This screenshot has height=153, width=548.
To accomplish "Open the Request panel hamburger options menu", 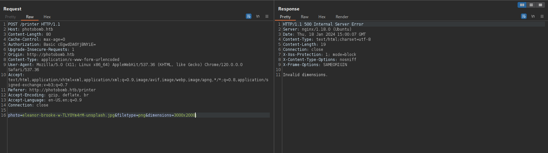I will (x=267, y=16).
